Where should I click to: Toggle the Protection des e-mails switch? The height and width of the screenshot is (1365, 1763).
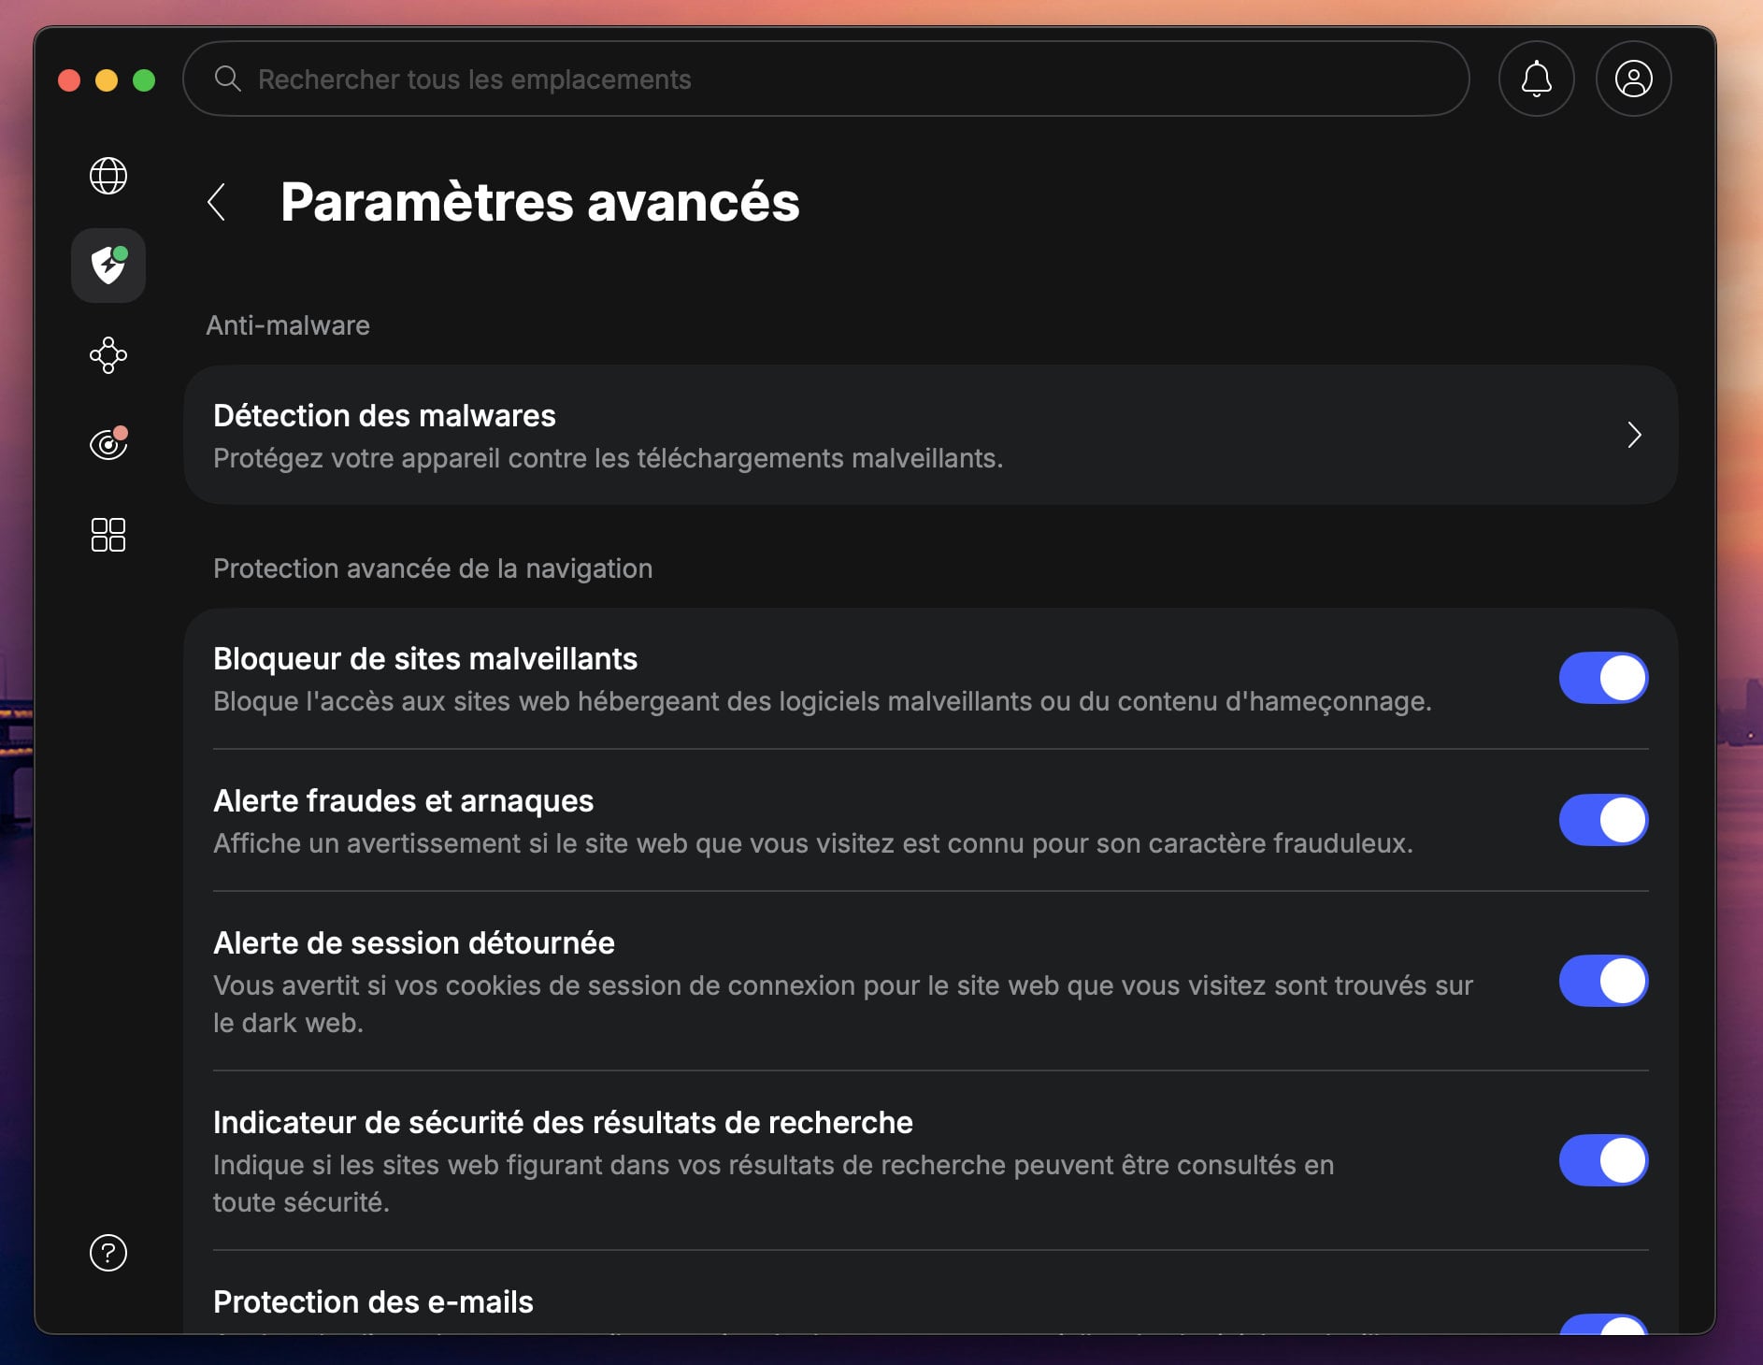coord(1603,1324)
